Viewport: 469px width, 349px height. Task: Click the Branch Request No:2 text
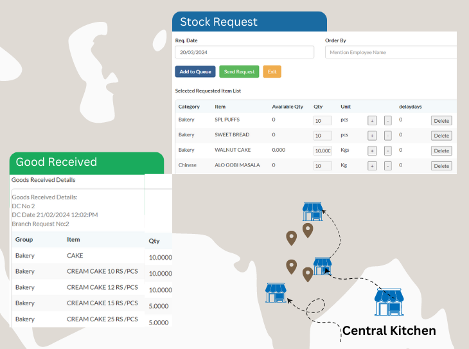tap(40, 224)
